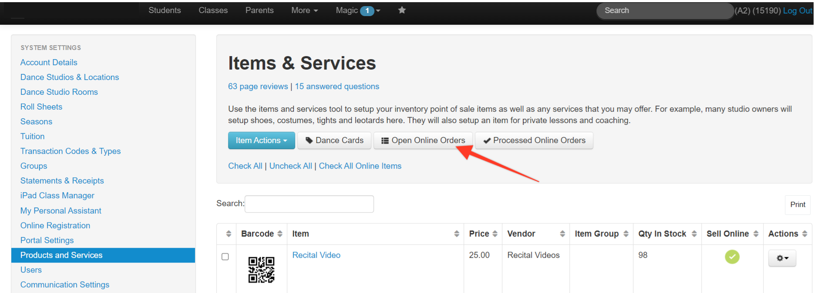Select Products and Services in sidebar

point(103,255)
